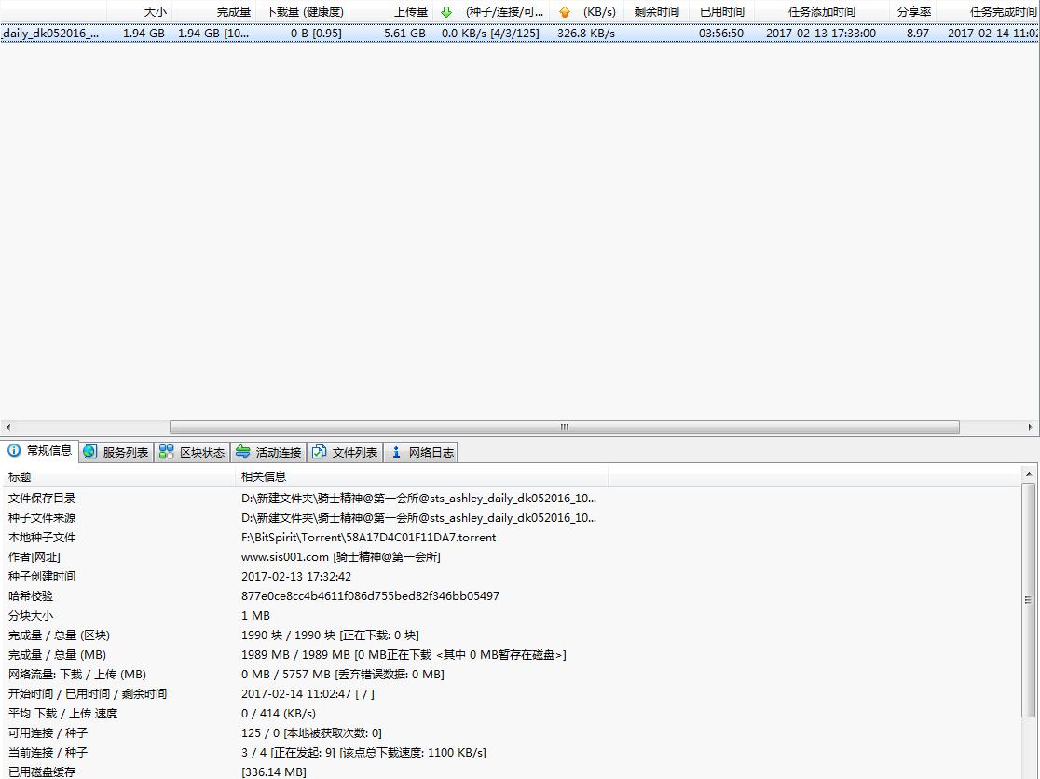The image size is (1040, 779).
Task: Click the 任务添加时间 column header
Action: pos(821,12)
